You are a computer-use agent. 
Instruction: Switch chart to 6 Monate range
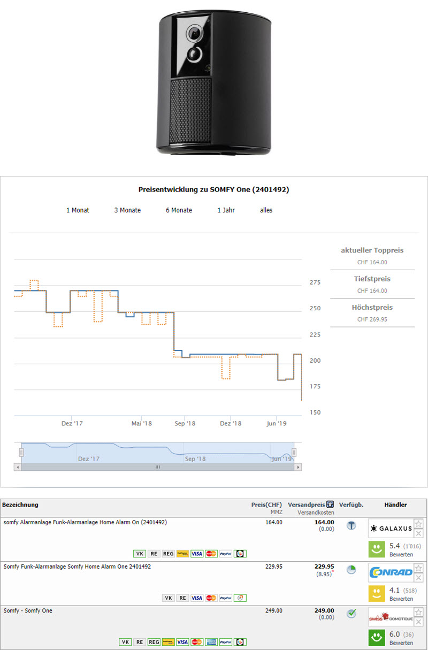pyautogui.click(x=179, y=210)
